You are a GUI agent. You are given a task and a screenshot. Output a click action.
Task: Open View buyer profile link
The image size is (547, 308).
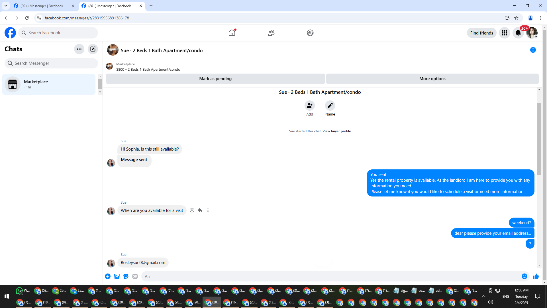pos(336,131)
